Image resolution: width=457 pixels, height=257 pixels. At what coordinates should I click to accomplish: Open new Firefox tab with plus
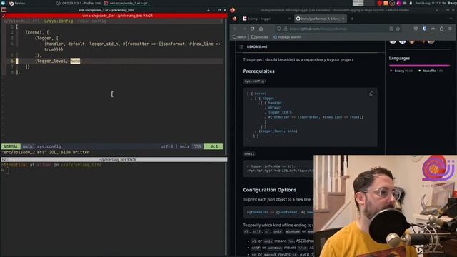click(352, 19)
